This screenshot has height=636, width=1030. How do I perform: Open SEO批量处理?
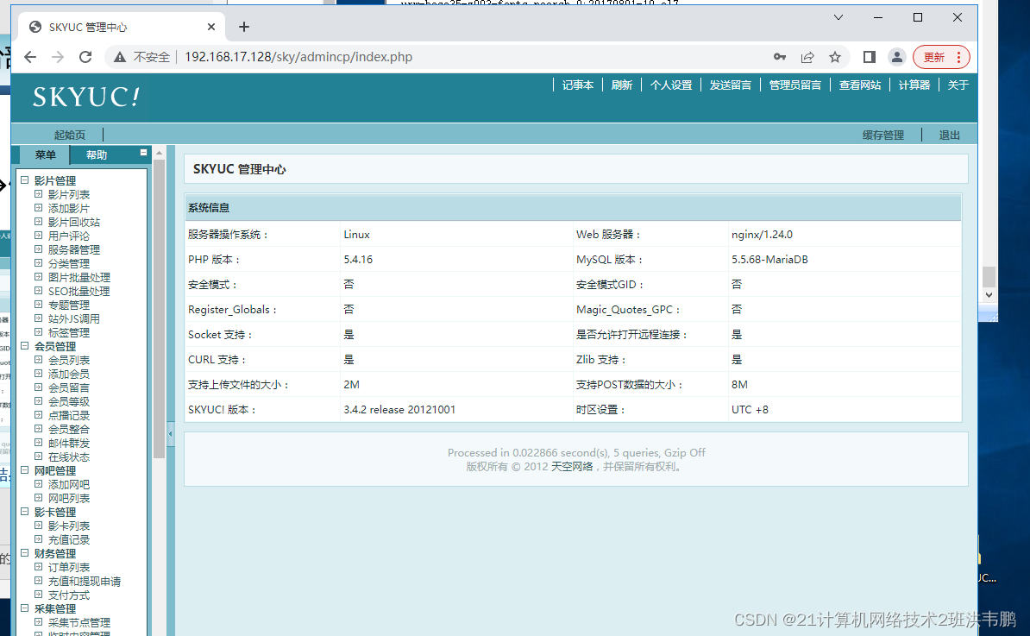(x=79, y=291)
